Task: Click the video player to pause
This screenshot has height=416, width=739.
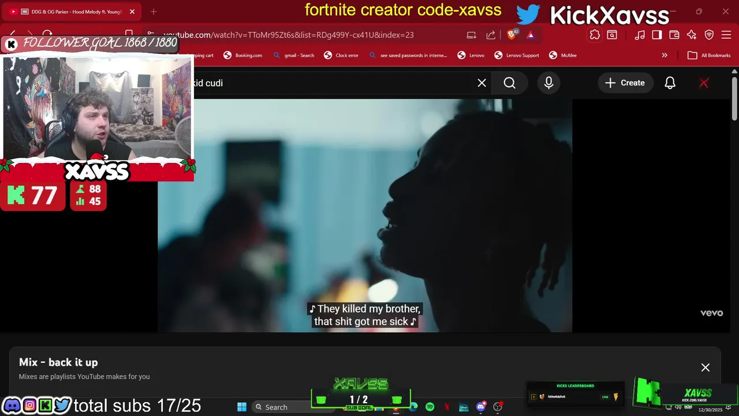Action: click(365, 216)
